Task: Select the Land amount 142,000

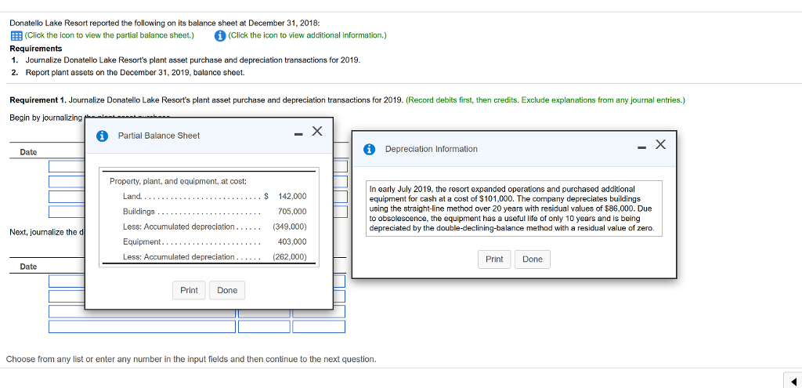Action: point(293,196)
